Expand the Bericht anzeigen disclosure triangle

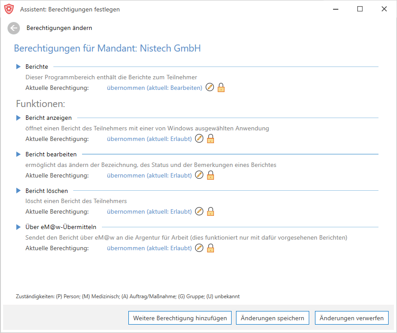pyautogui.click(x=18, y=118)
